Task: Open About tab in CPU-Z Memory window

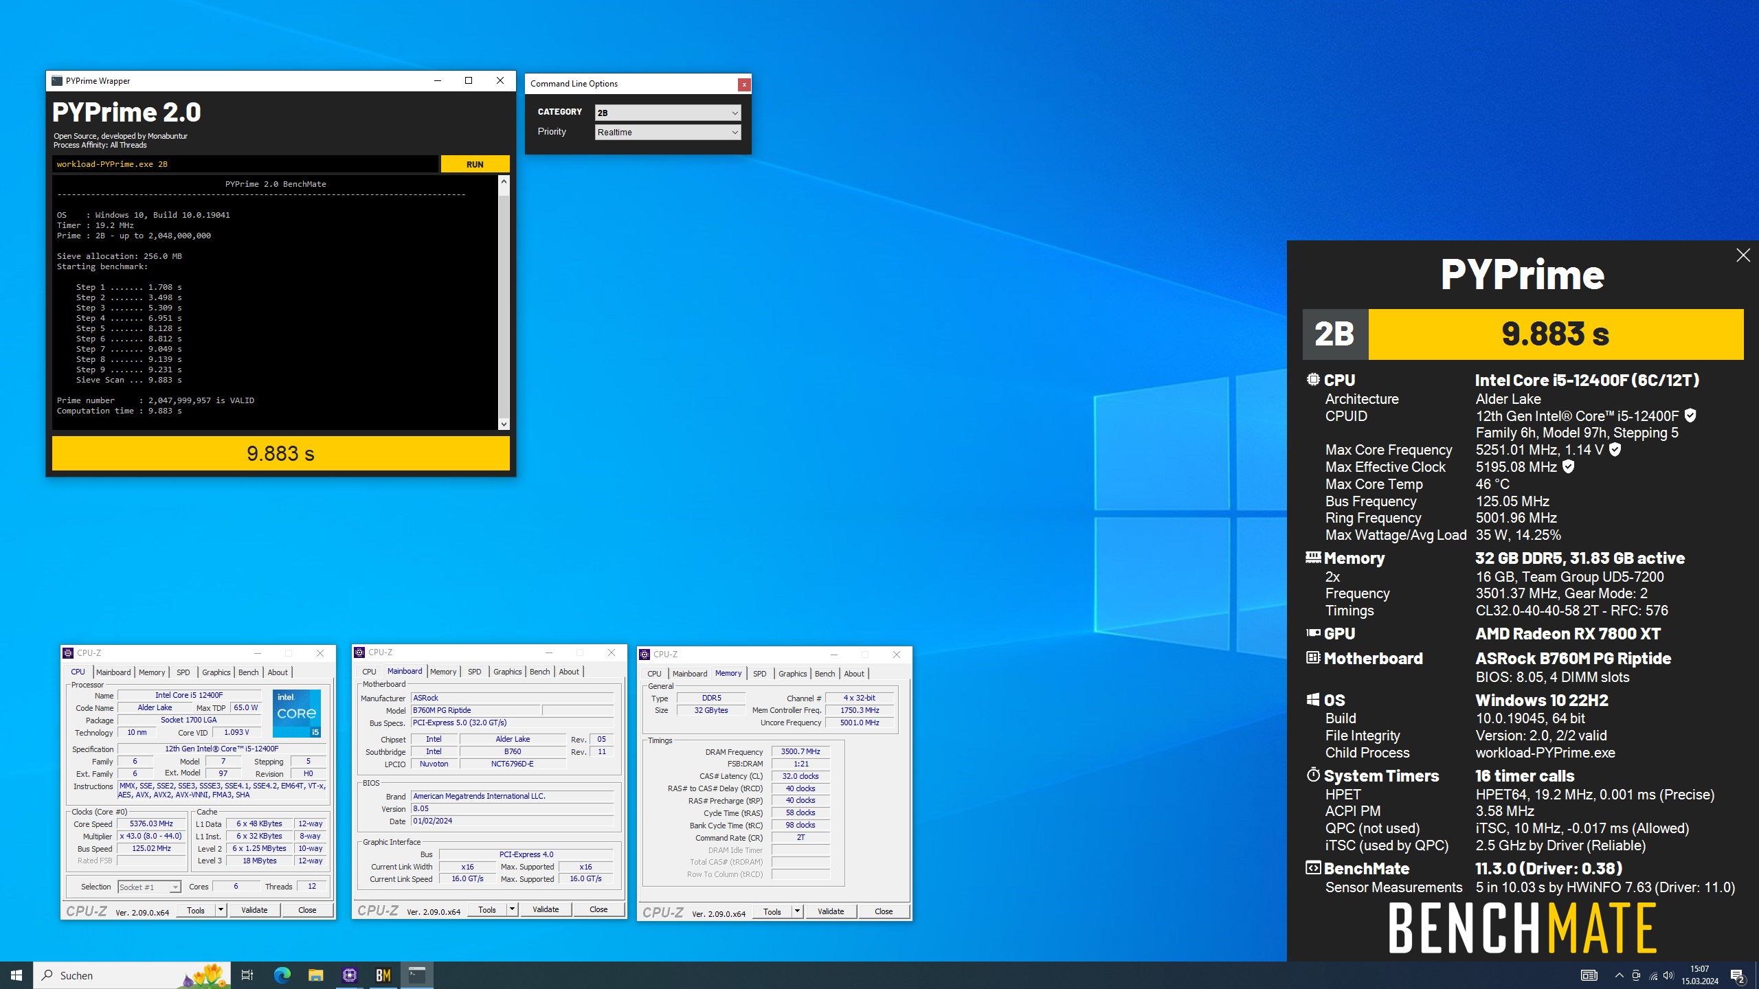Action: point(854,674)
